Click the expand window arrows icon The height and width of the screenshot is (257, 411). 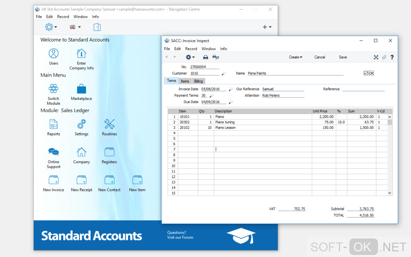(376, 57)
